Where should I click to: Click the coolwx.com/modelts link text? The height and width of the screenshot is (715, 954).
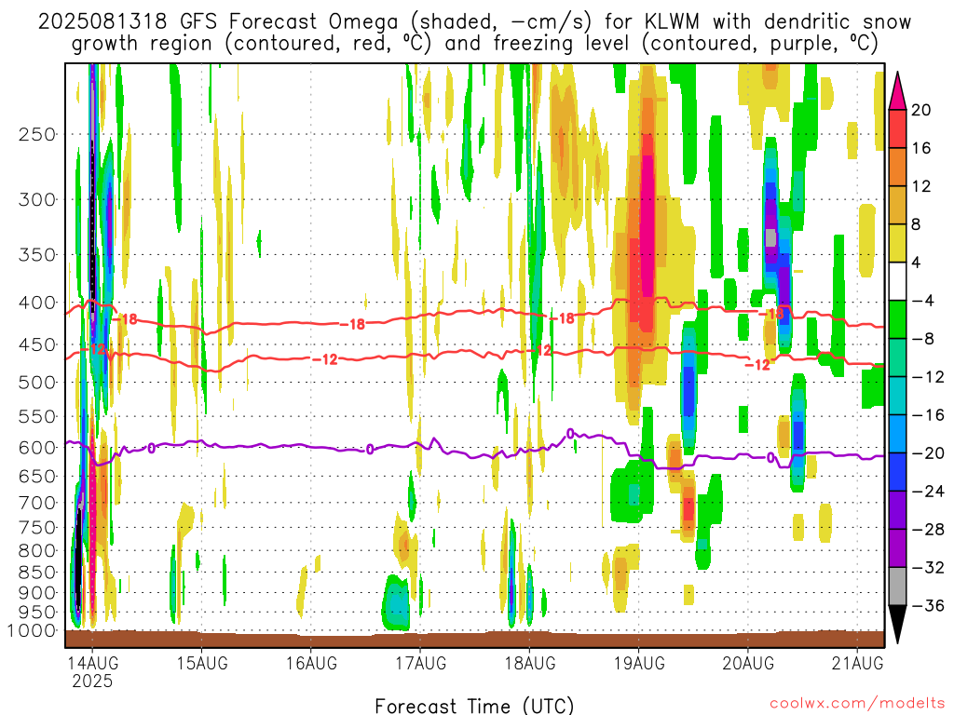coord(857,704)
